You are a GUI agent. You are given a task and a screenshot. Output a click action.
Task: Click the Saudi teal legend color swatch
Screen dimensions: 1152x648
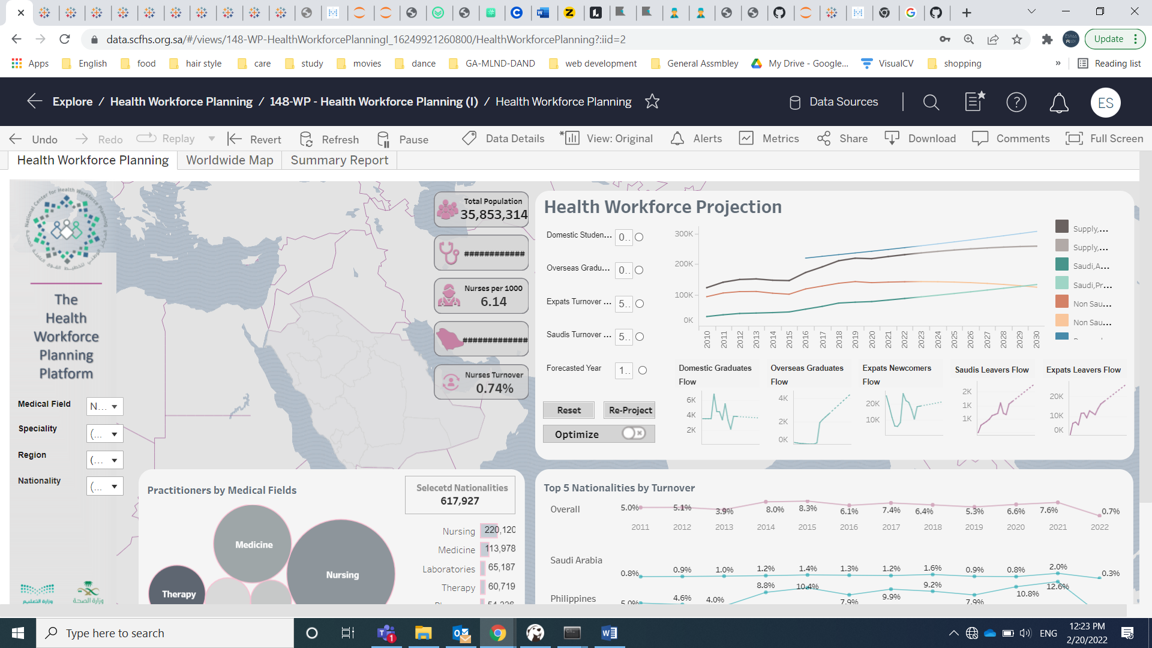coord(1061,265)
